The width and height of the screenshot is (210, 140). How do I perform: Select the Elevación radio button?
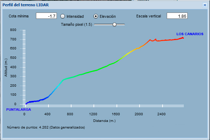[96, 16]
